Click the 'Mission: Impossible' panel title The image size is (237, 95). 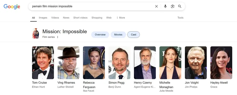pos(65,31)
